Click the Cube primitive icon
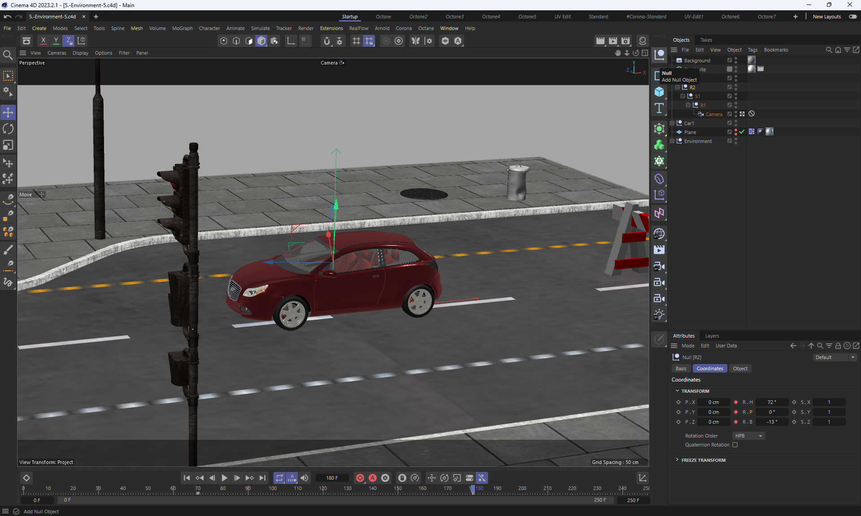This screenshot has width=861, height=516. click(659, 91)
